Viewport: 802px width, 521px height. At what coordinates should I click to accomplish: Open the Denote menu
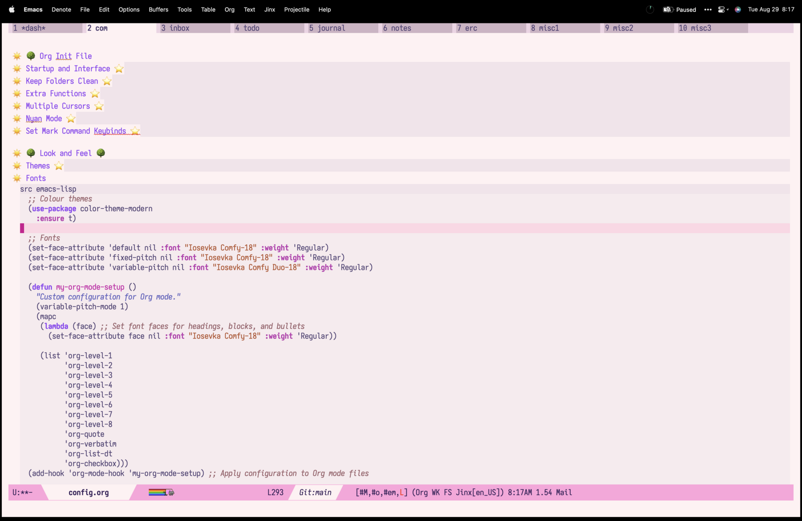tap(61, 9)
